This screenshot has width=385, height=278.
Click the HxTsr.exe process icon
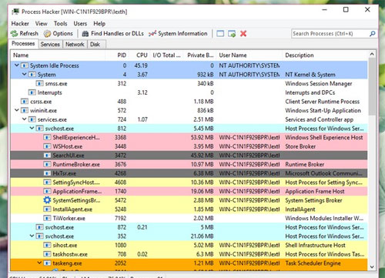(47, 173)
